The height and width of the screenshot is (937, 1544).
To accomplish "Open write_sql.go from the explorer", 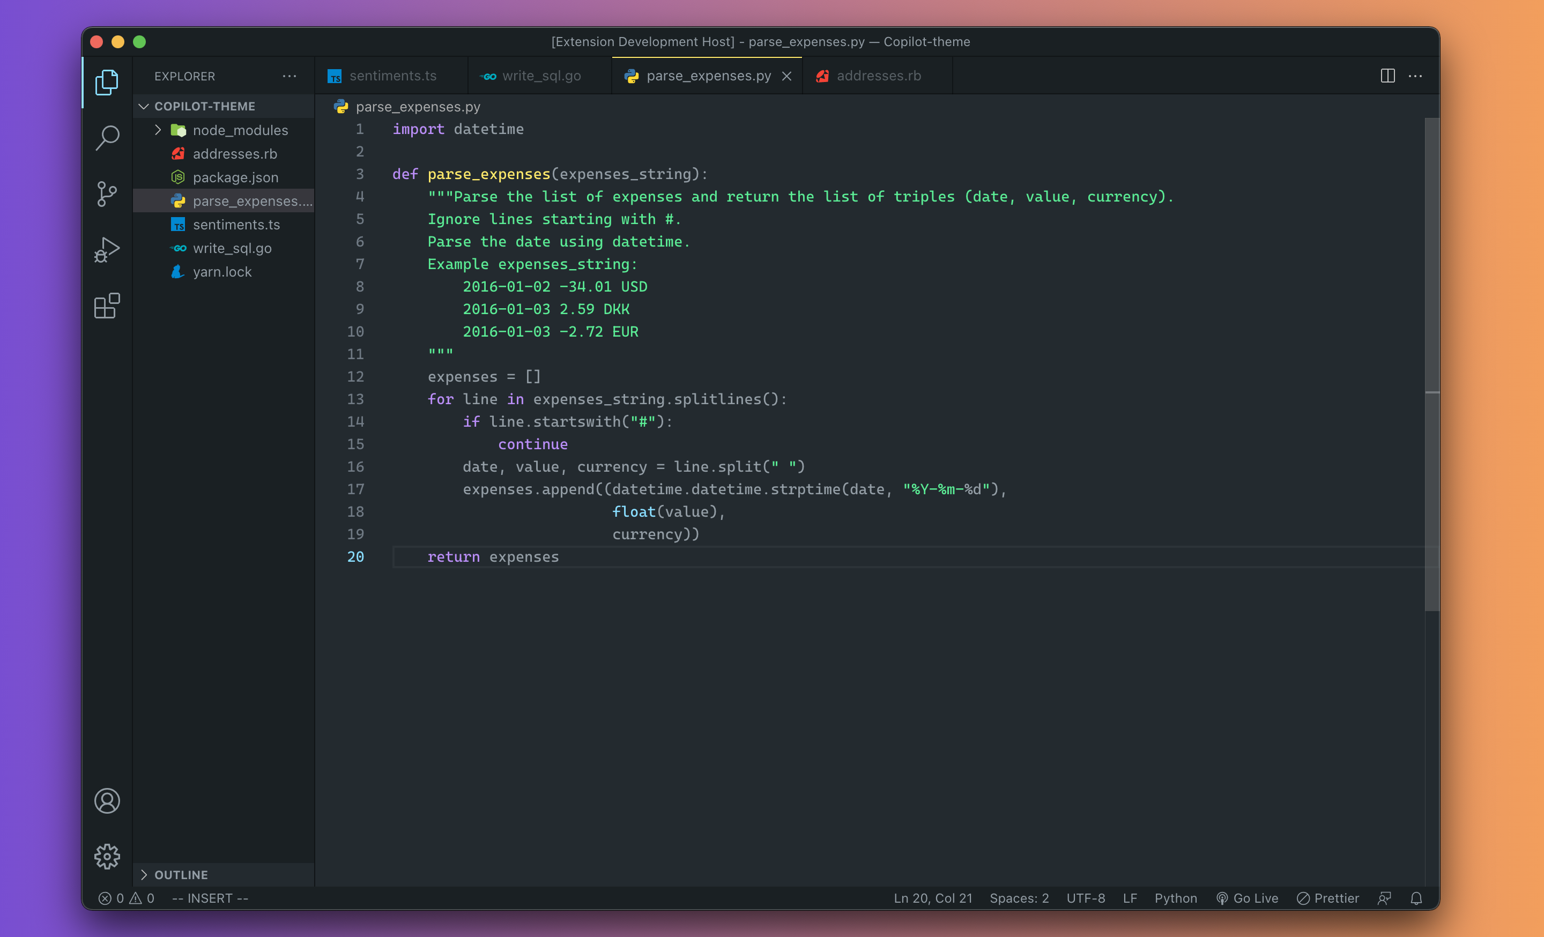I will pyautogui.click(x=232, y=248).
